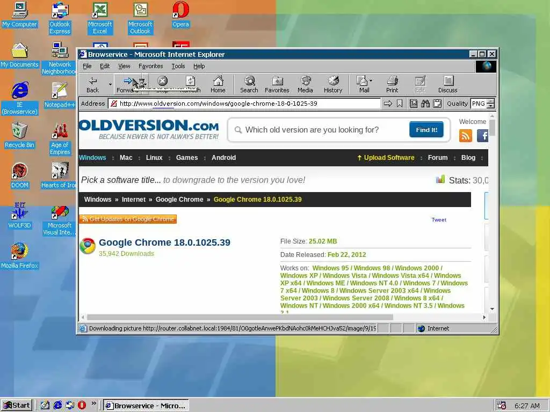Select the Windows tab in site navigation
This screenshot has width=550, height=412.
point(92,158)
